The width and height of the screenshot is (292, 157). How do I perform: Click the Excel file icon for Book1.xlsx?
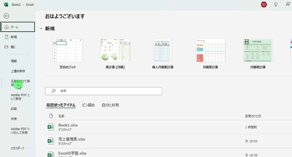pyautogui.click(x=51, y=127)
